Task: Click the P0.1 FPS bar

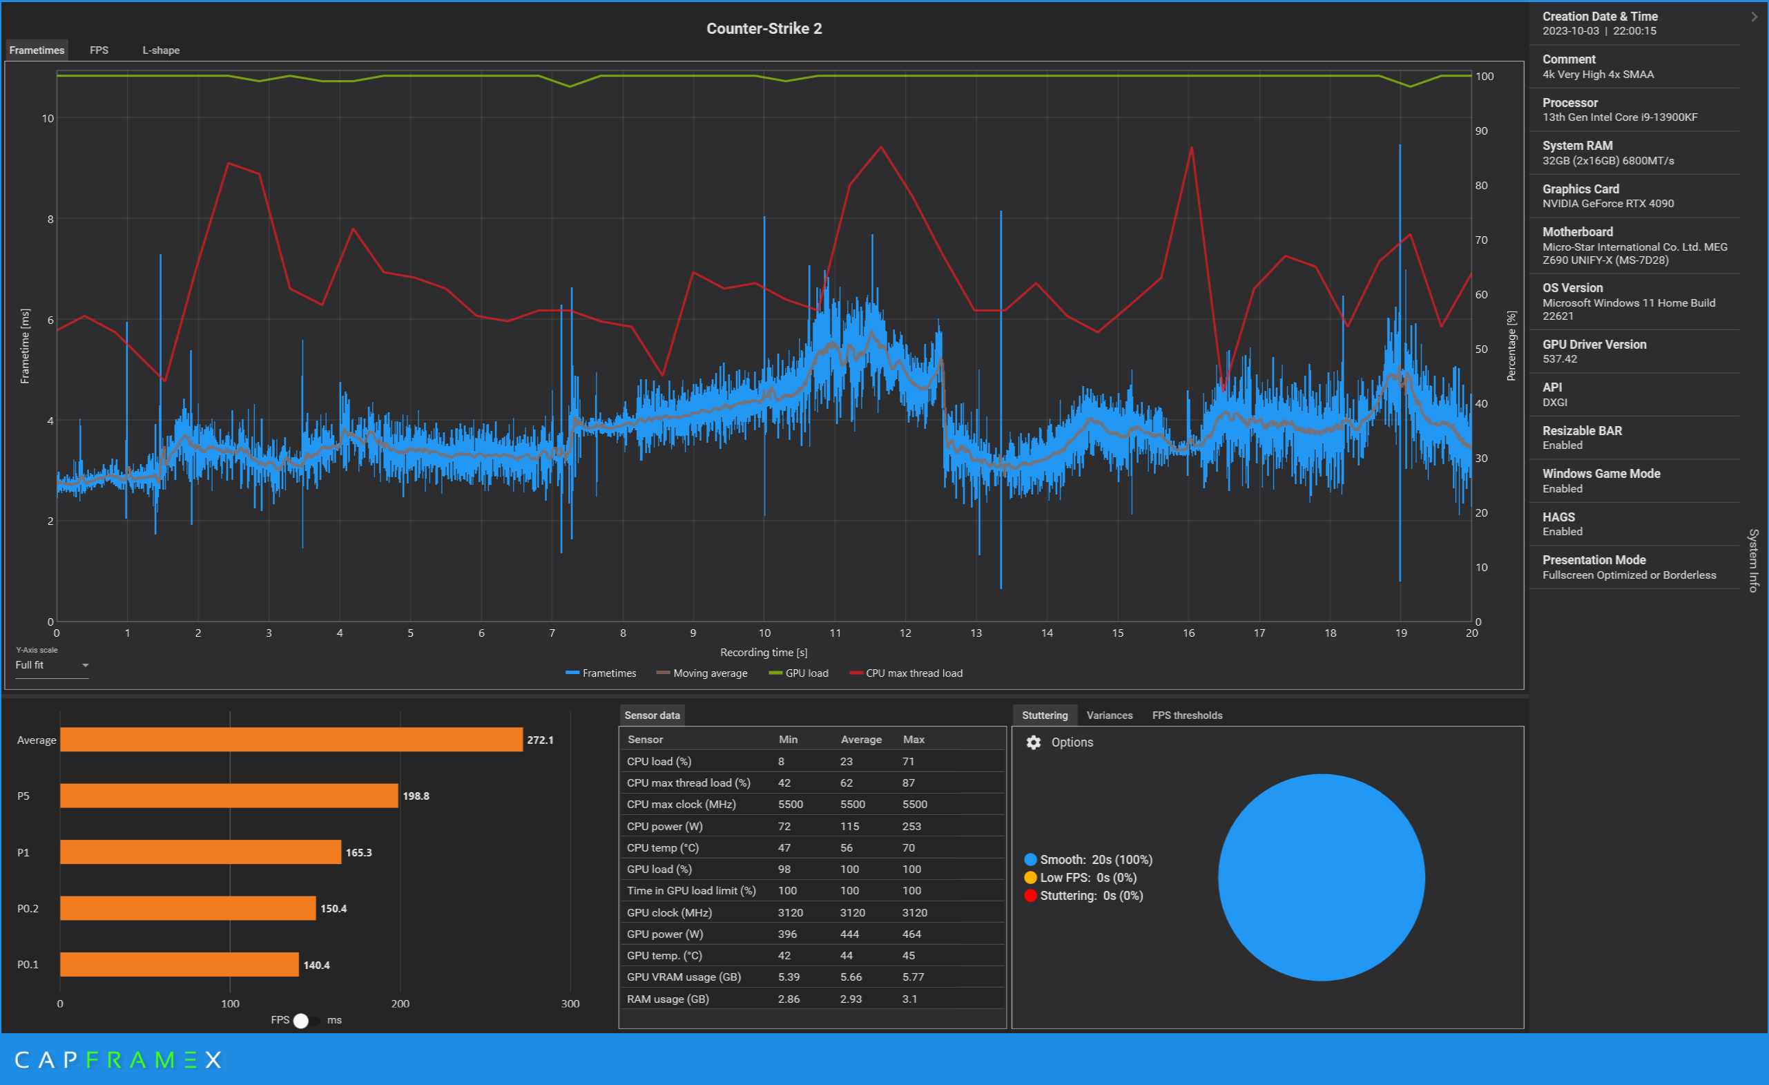Action: pyautogui.click(x=180, y=964)
